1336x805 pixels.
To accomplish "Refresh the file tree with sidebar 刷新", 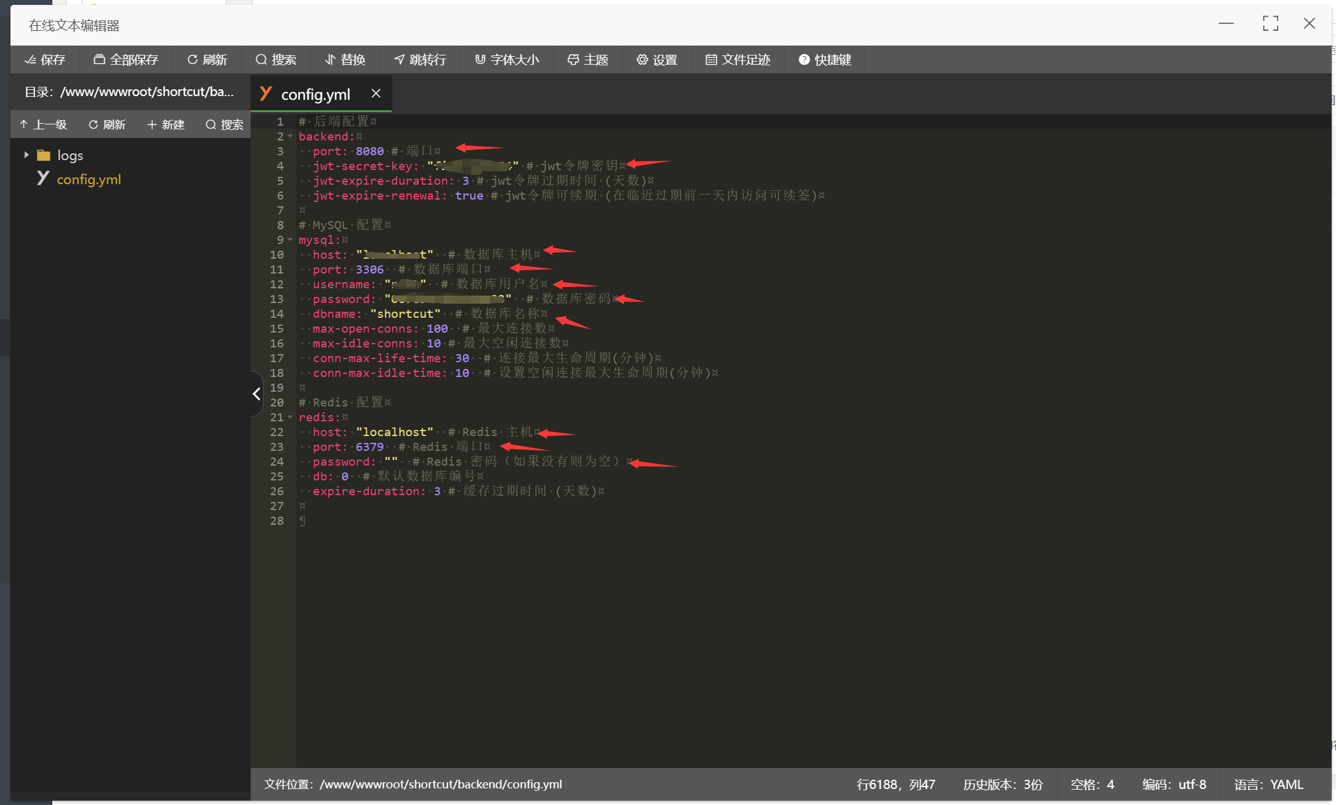I will pos(107,124).
